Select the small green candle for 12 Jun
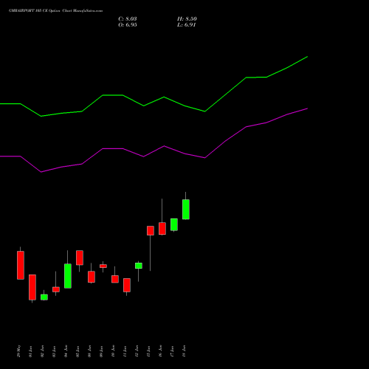 (139, 266)
